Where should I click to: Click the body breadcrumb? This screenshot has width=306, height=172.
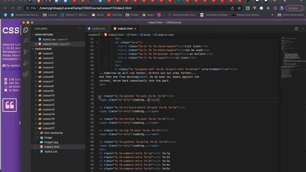coord(145,35)
